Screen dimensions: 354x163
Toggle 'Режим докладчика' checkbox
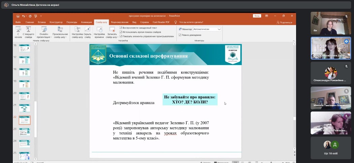pyautogui.click(x=180, y=35)
